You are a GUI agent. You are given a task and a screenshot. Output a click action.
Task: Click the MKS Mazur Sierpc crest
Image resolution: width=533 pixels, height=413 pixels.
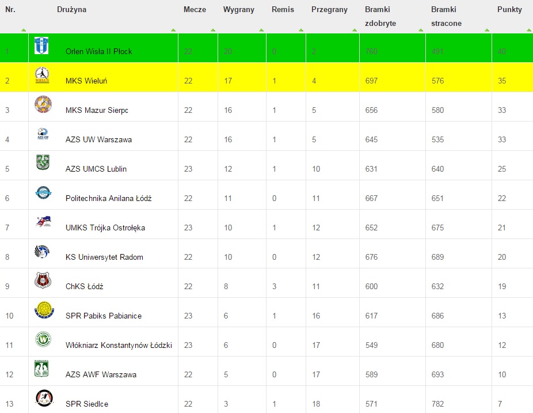point(42,104)
